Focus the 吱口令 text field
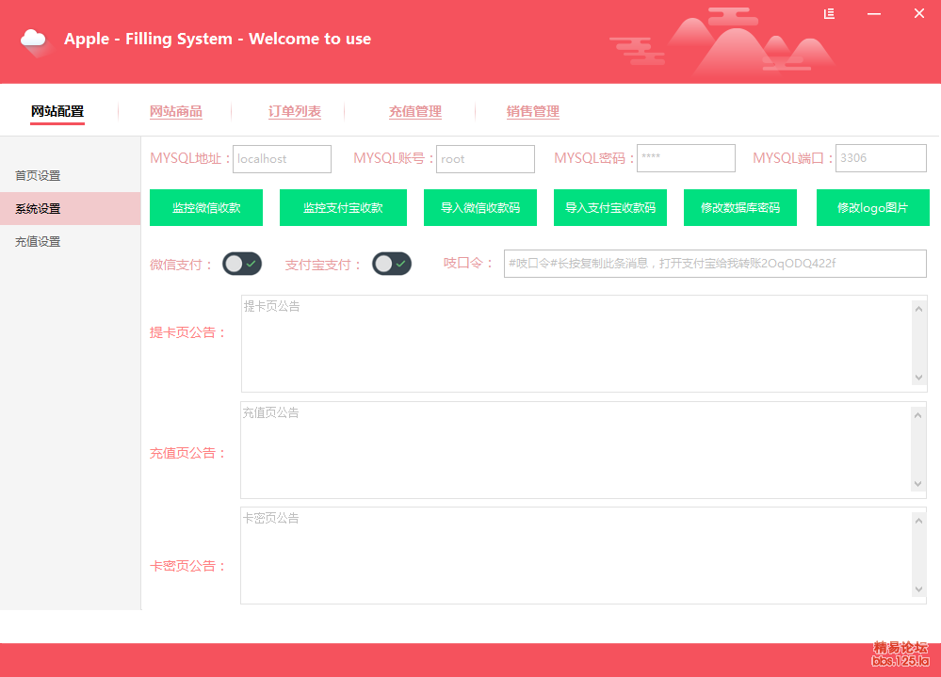The width and height of the screenshot is (941, 677). tap(715, 264)
